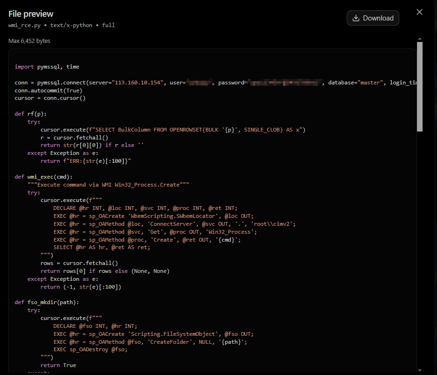
Task: Click the "r = cursor.fetchall()" line
Action: coord(74,138)
